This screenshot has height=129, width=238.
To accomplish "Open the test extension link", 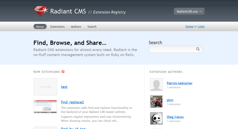I will tap(64, 87).
